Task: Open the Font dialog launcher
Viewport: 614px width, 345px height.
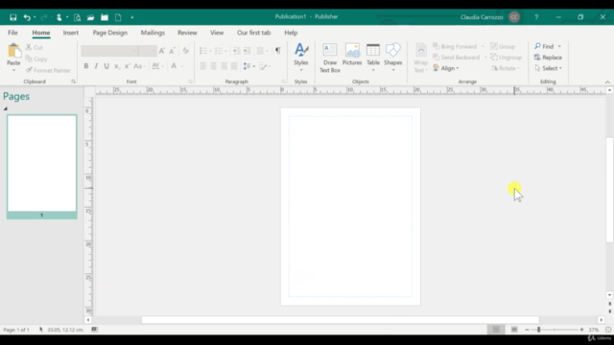Action: [x=191, y=81]
